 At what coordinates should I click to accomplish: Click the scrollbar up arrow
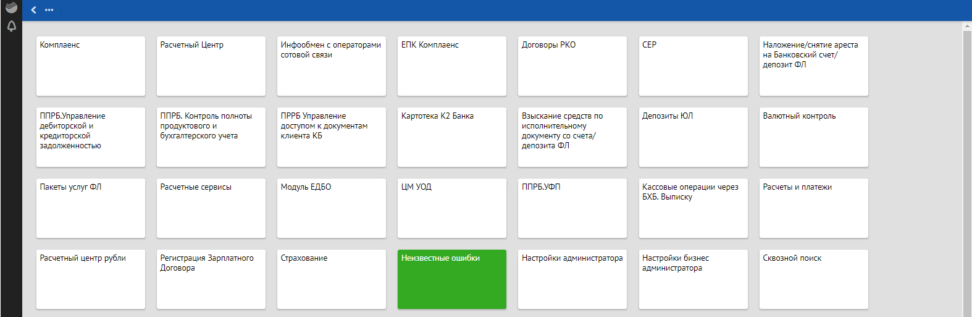point(967,26)
